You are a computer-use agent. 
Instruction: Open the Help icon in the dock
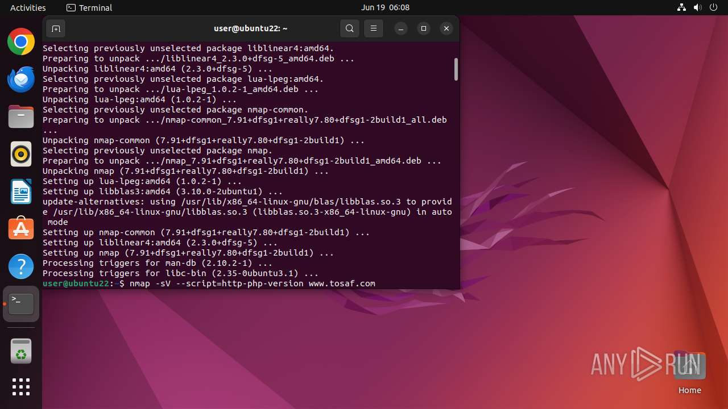[x=21, y=266]
